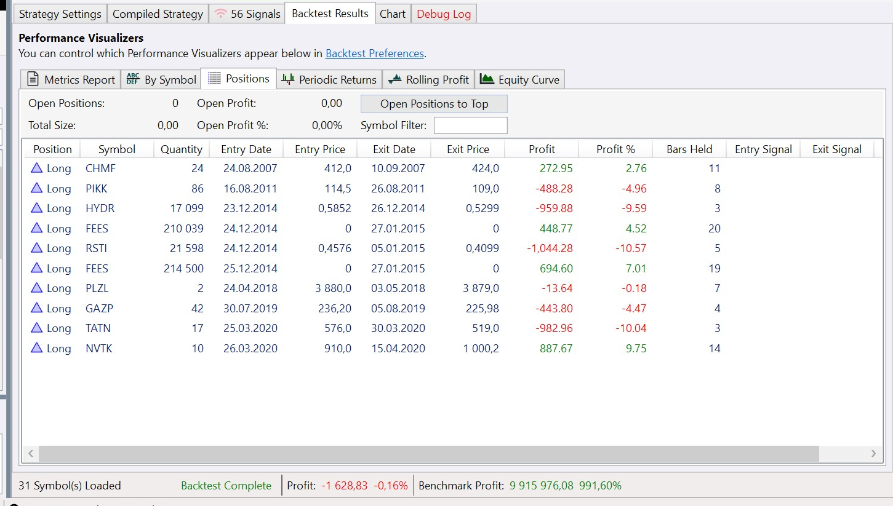Click the By Symbol ABC icon

[133, 79]
